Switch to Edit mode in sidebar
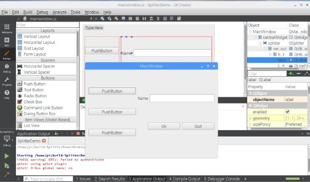 (7, 42)
